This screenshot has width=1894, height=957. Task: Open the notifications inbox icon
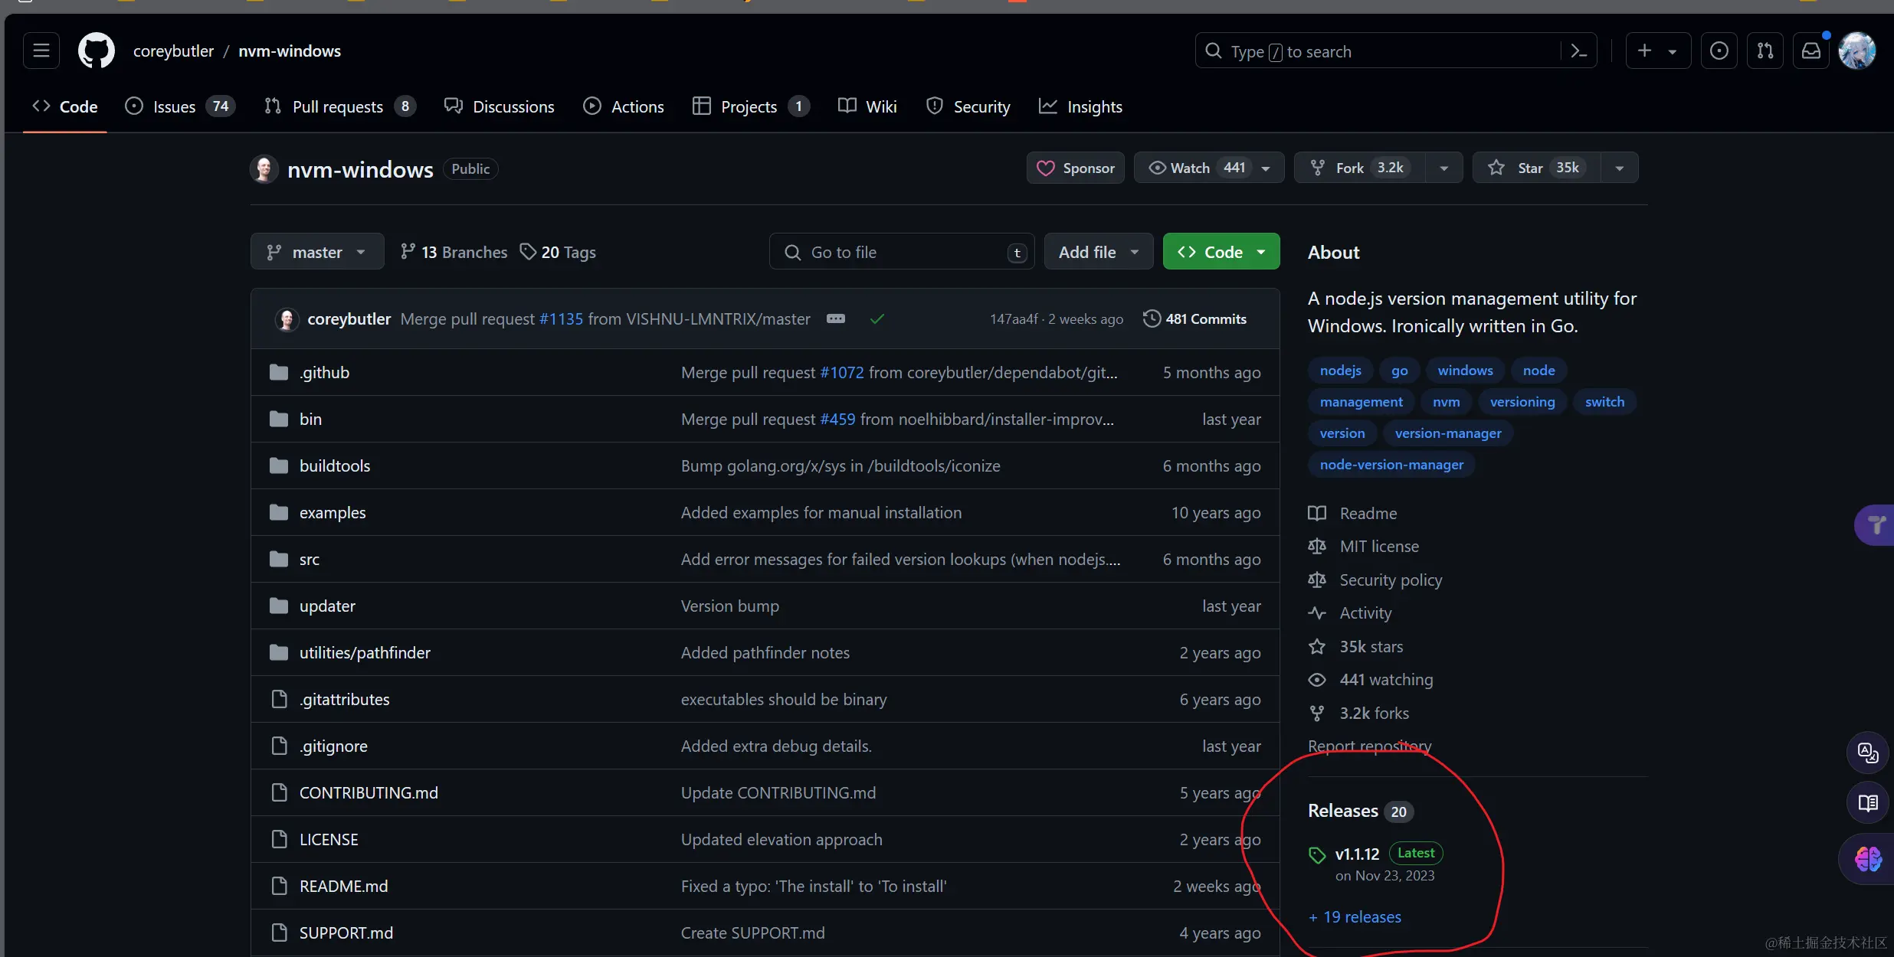point(1810,51)
